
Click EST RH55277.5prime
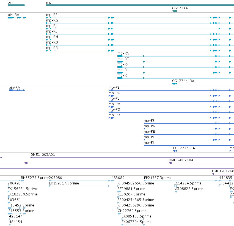click(22, 181)
